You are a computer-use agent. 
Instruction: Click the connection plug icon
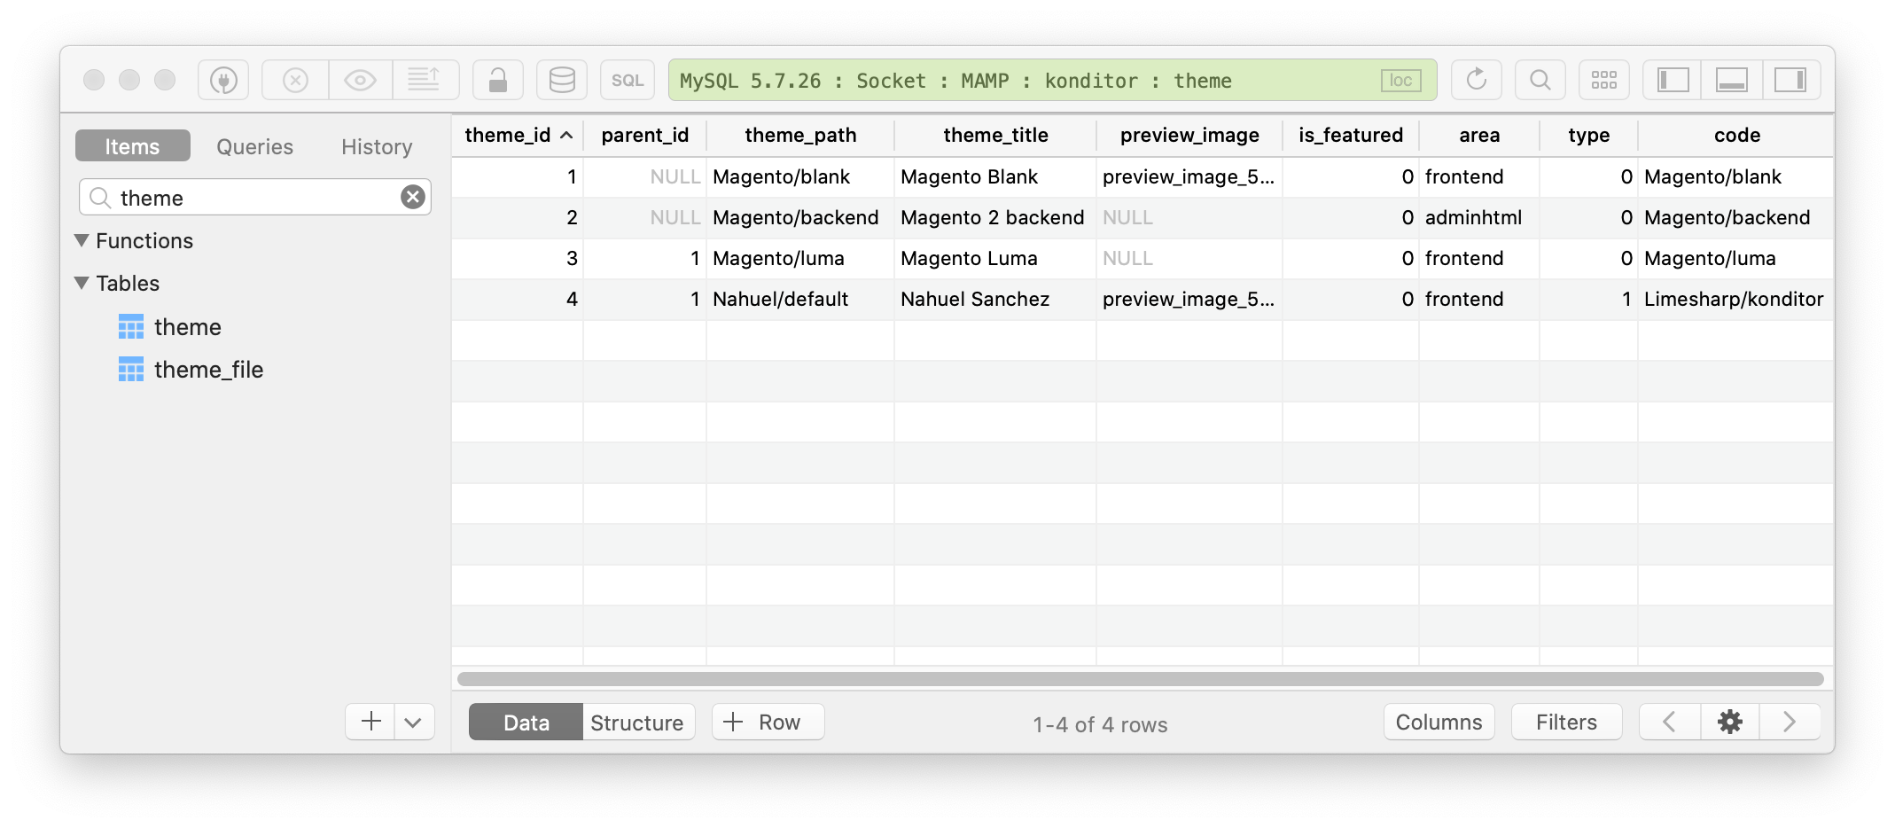(223, 81)
